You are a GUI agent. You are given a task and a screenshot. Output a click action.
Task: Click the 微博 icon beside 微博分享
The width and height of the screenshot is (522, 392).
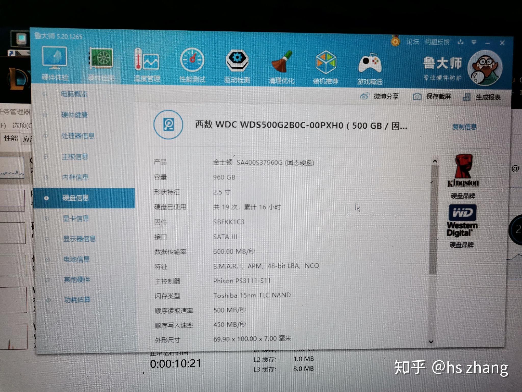(365, 96)
